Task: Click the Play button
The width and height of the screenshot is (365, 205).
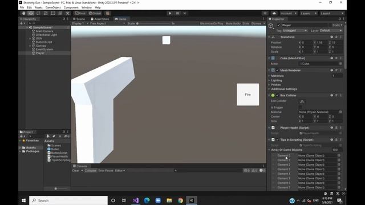Action: tap(170, 13)
